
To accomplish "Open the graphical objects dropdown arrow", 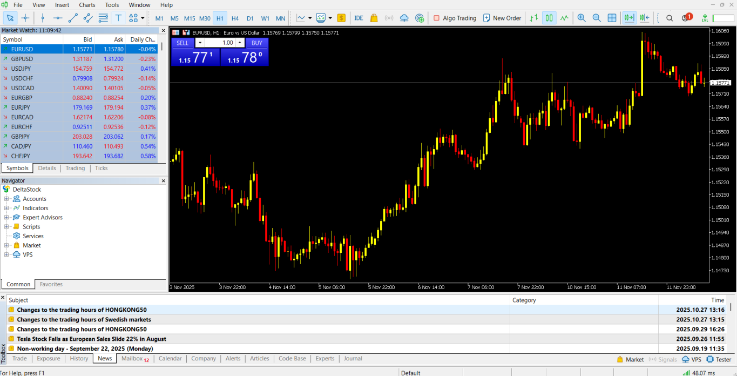I will coord(143,18).
